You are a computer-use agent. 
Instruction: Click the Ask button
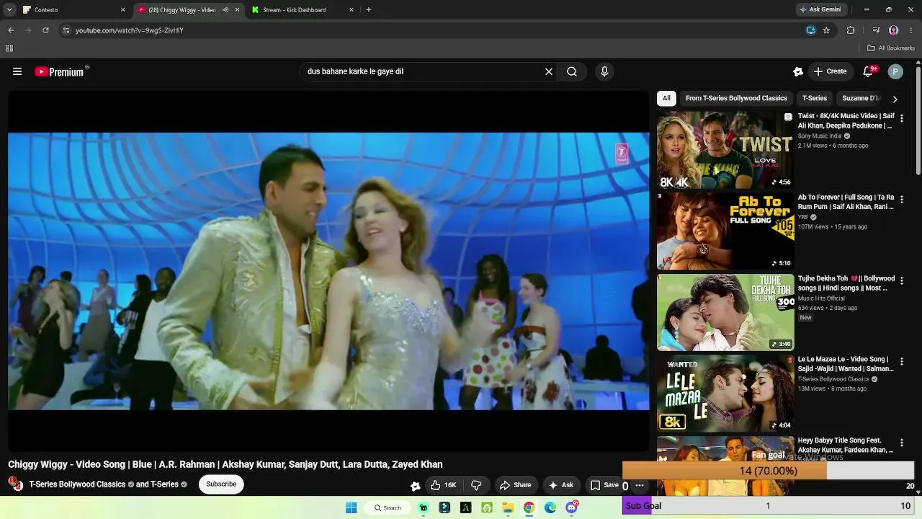click(561, 485)
